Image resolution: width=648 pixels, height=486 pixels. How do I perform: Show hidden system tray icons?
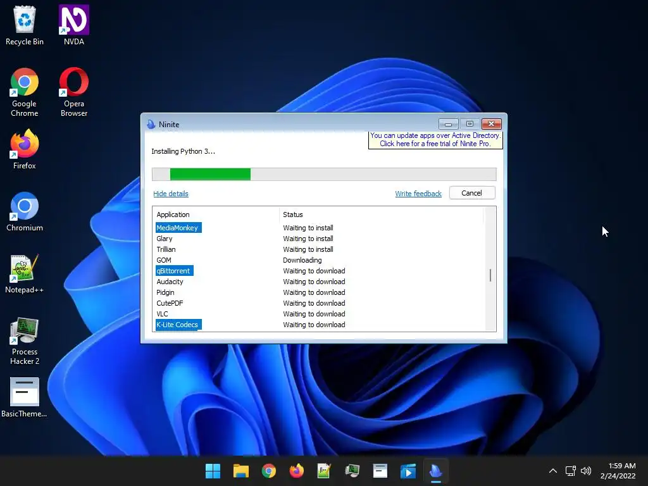553,471
